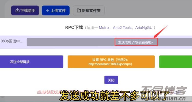Image resolution: width=192 pixels, height=102 pixels.
Task: Open the Motrix link
Action: (x=104, y=28)
